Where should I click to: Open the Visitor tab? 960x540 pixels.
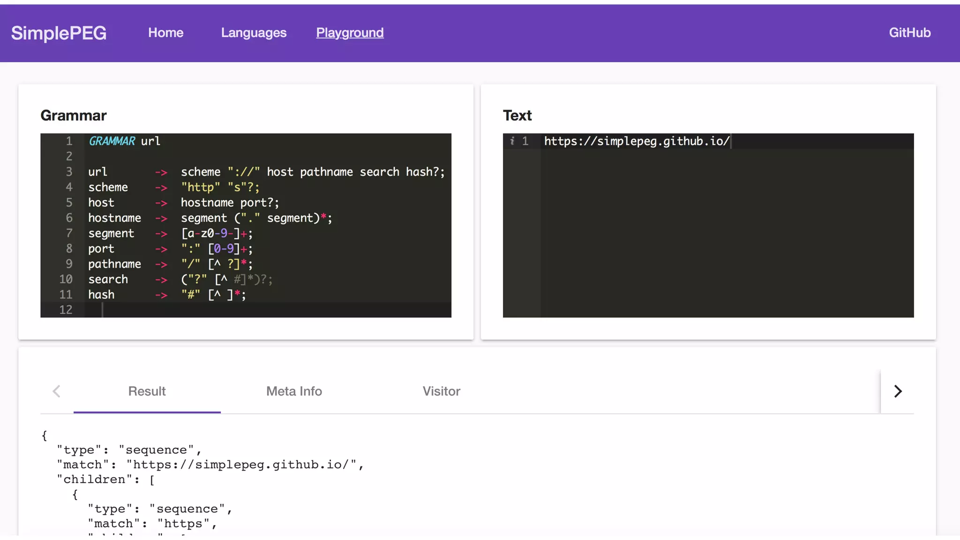click(441, 391)
